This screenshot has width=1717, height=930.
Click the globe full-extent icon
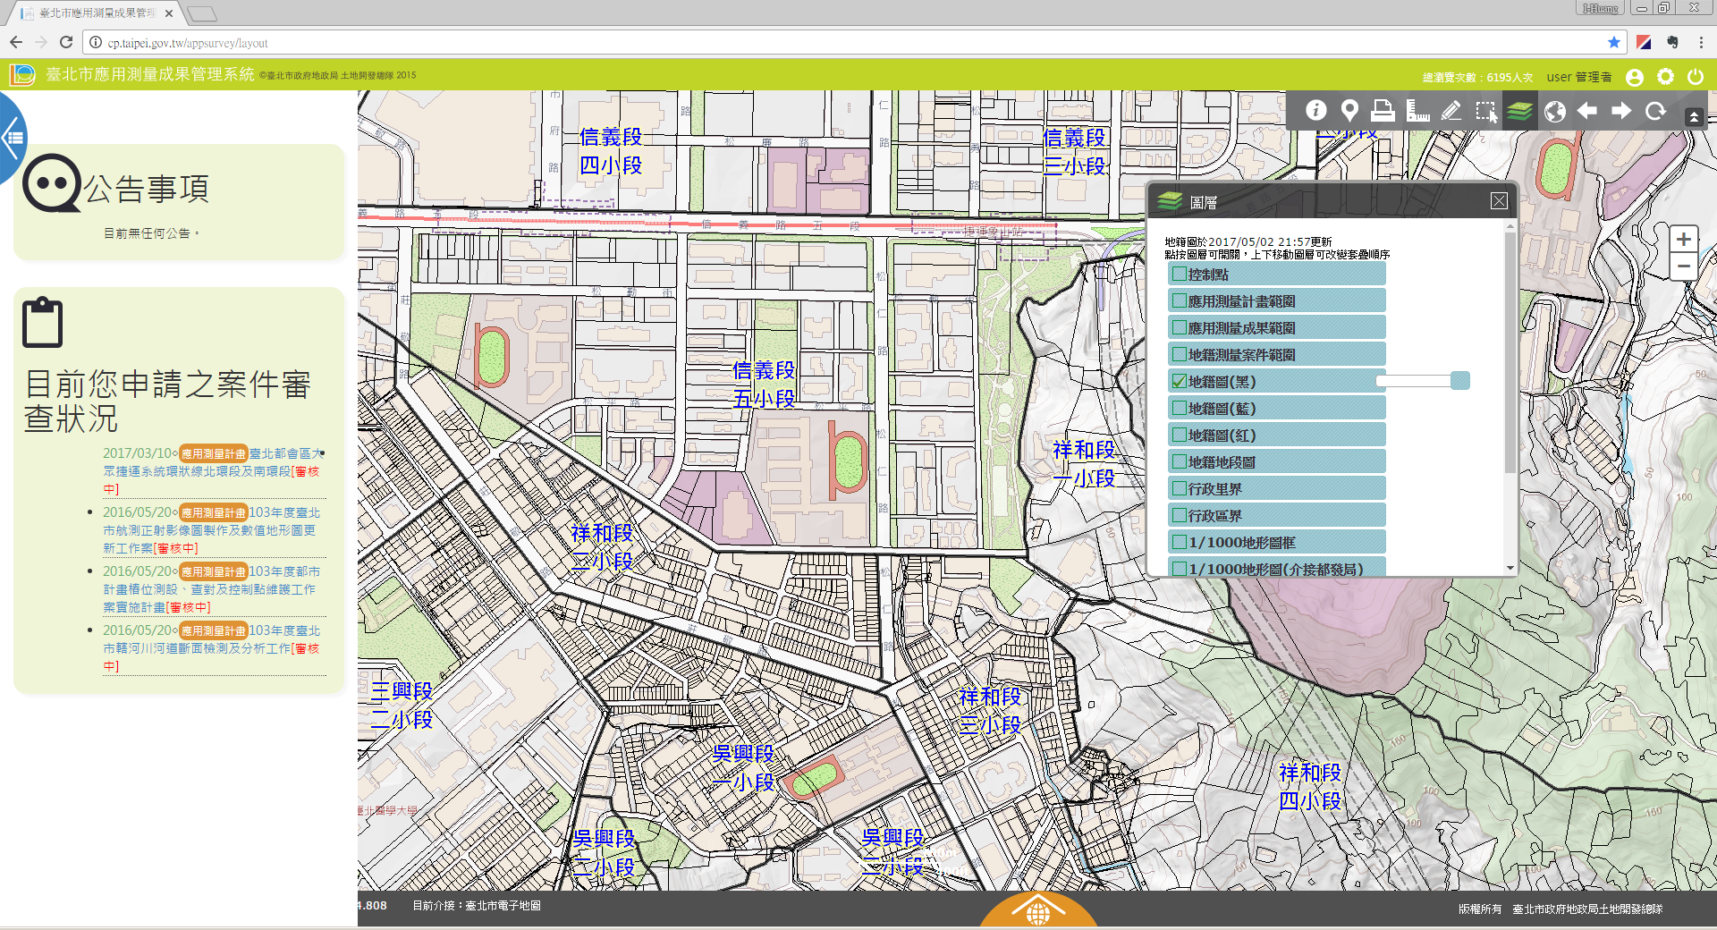click(1554, 111)
